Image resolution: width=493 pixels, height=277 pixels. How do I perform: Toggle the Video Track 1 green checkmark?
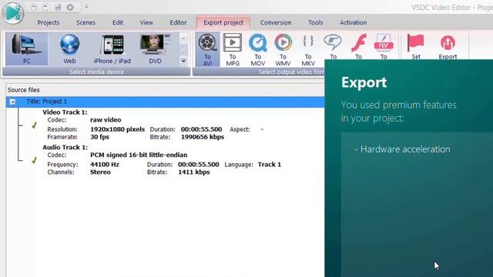34,125
